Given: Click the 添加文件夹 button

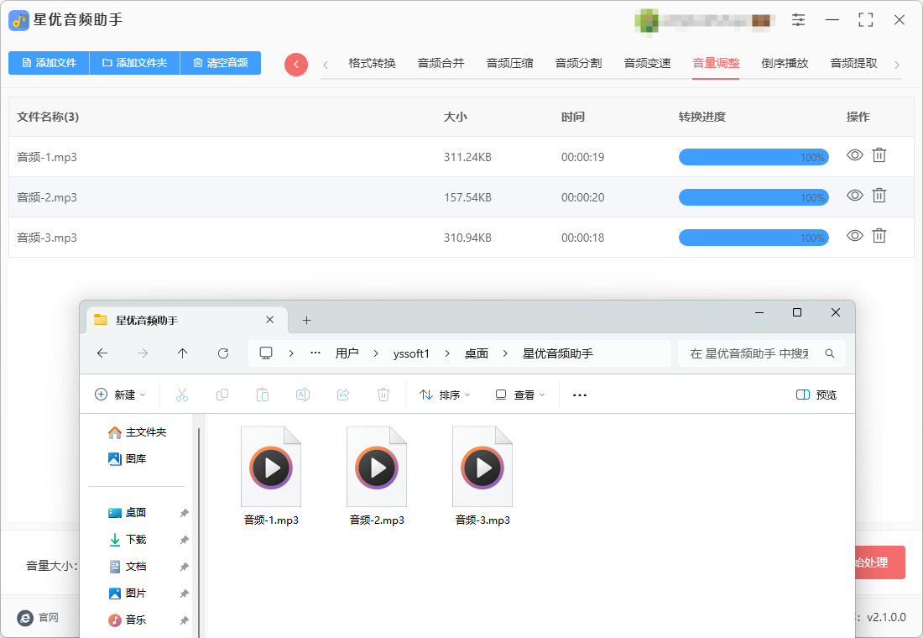Looking at the screenshot, I should pos(134,62).
